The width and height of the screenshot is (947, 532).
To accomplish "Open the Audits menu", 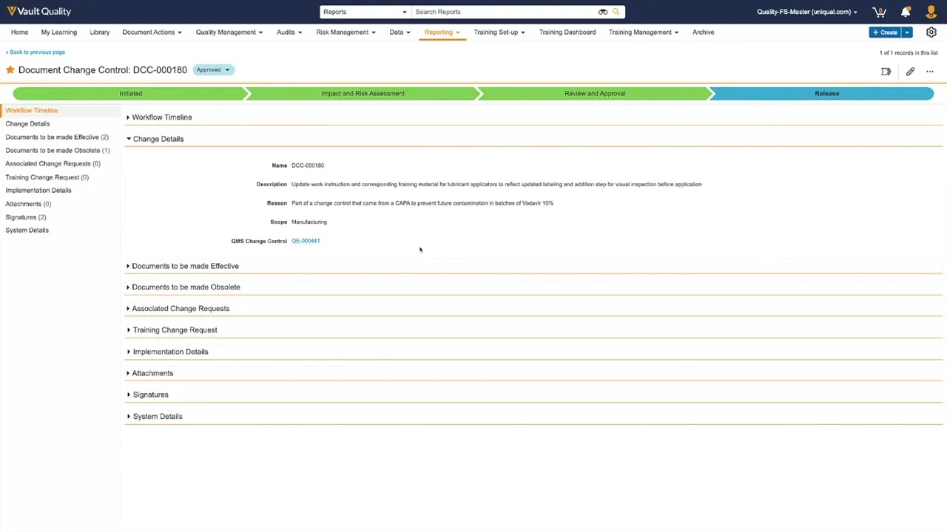I will coord(289,33).
